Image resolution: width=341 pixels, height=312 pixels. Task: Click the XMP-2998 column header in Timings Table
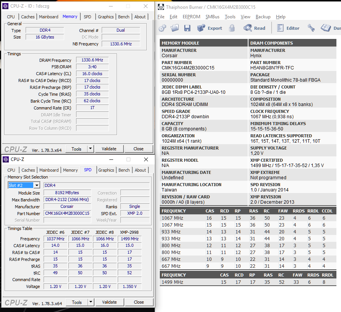129,232
